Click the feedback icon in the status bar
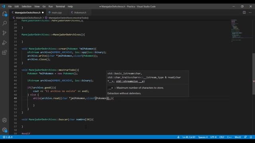 point(245,137)
